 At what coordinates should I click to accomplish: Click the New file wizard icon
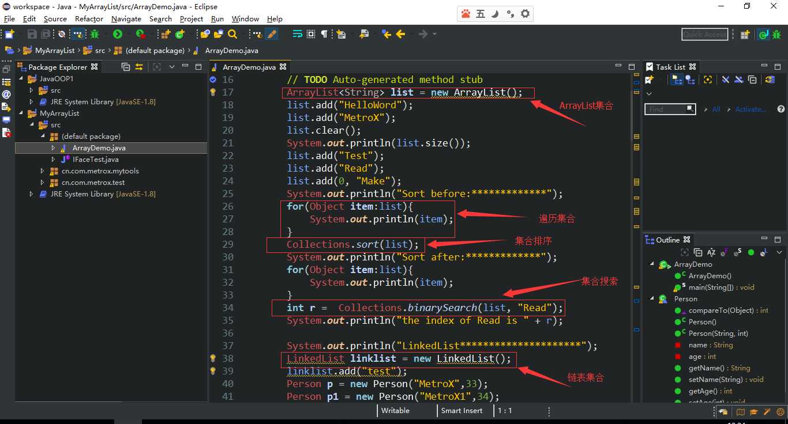coord(9,35)
